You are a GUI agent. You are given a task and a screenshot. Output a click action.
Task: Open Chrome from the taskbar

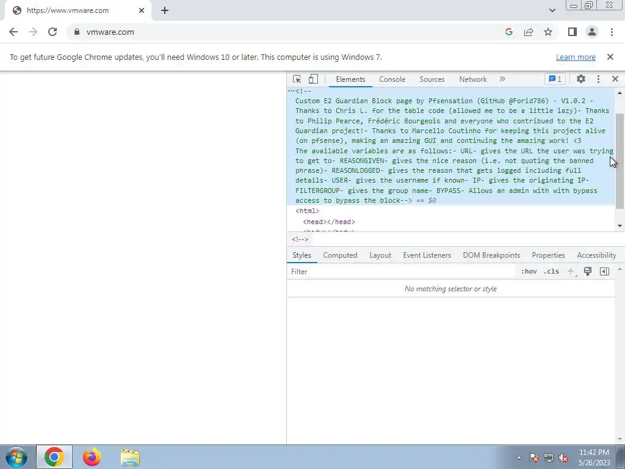(x=54, y=457)
